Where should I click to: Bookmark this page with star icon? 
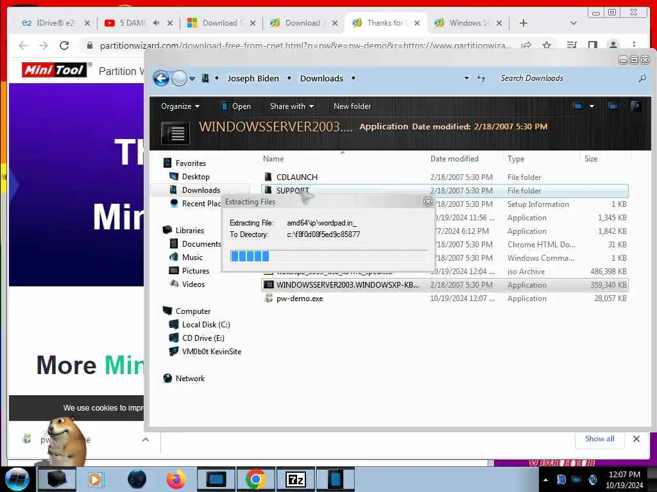547,45
